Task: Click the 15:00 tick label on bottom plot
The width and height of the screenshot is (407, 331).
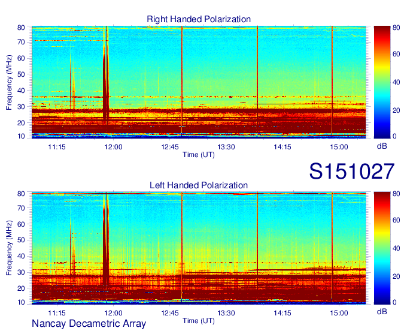Action: click(339, 313)
